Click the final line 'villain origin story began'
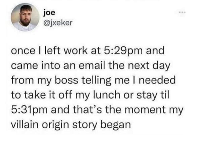 pos(71,124)
